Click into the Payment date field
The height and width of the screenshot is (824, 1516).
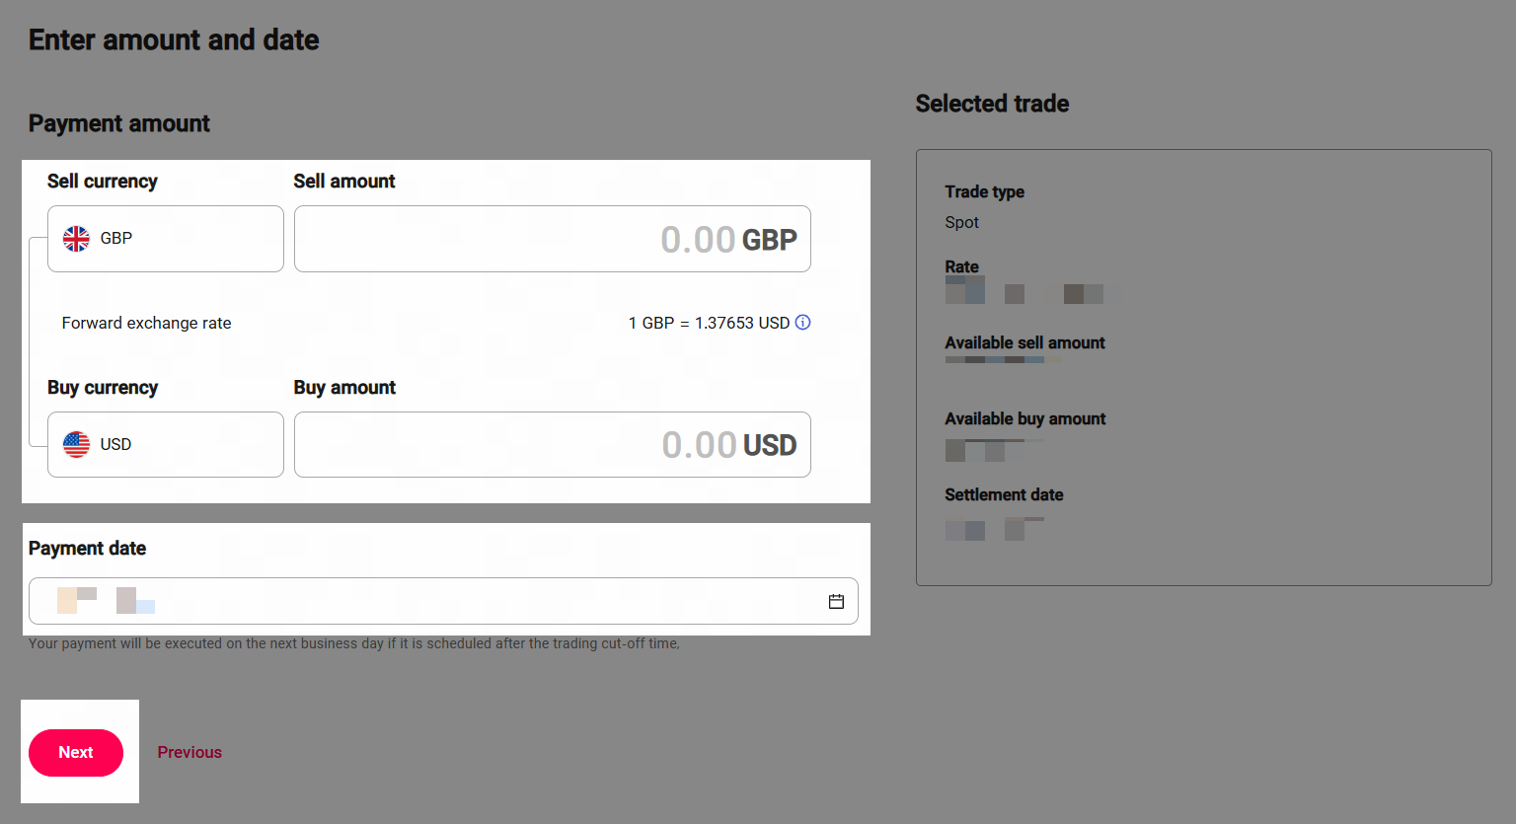click(424, 601)
